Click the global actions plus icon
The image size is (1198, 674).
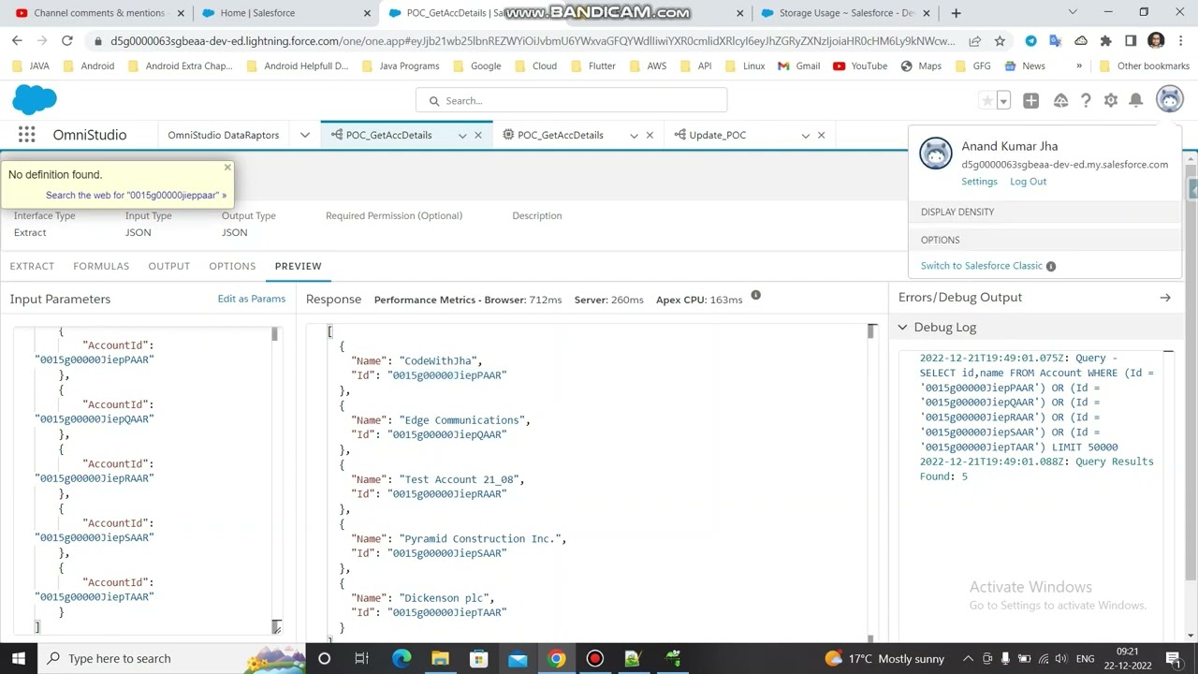1030,100
